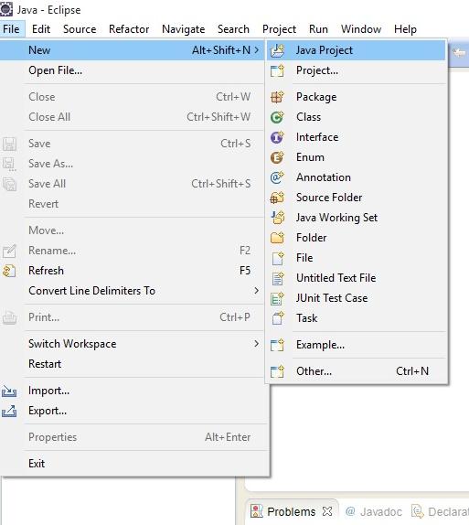The height and width of the screenshot is (525, 469).
Task: Click the Refresh icon in File menu
Action: tap(9, 271)
